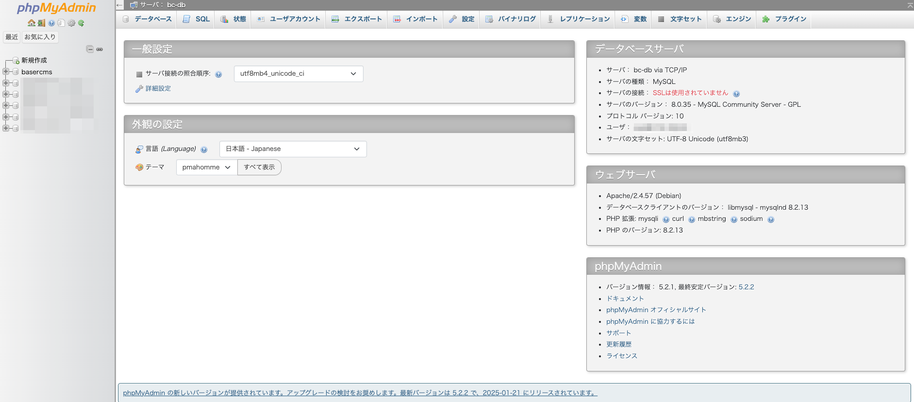Click the new database icon beside 新規作成

[x=16, y=61]
